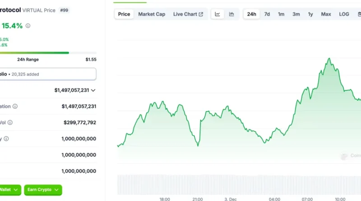Click the 24h Range progress bar
The width and height of the screenshot is (361, 201).
34,53
